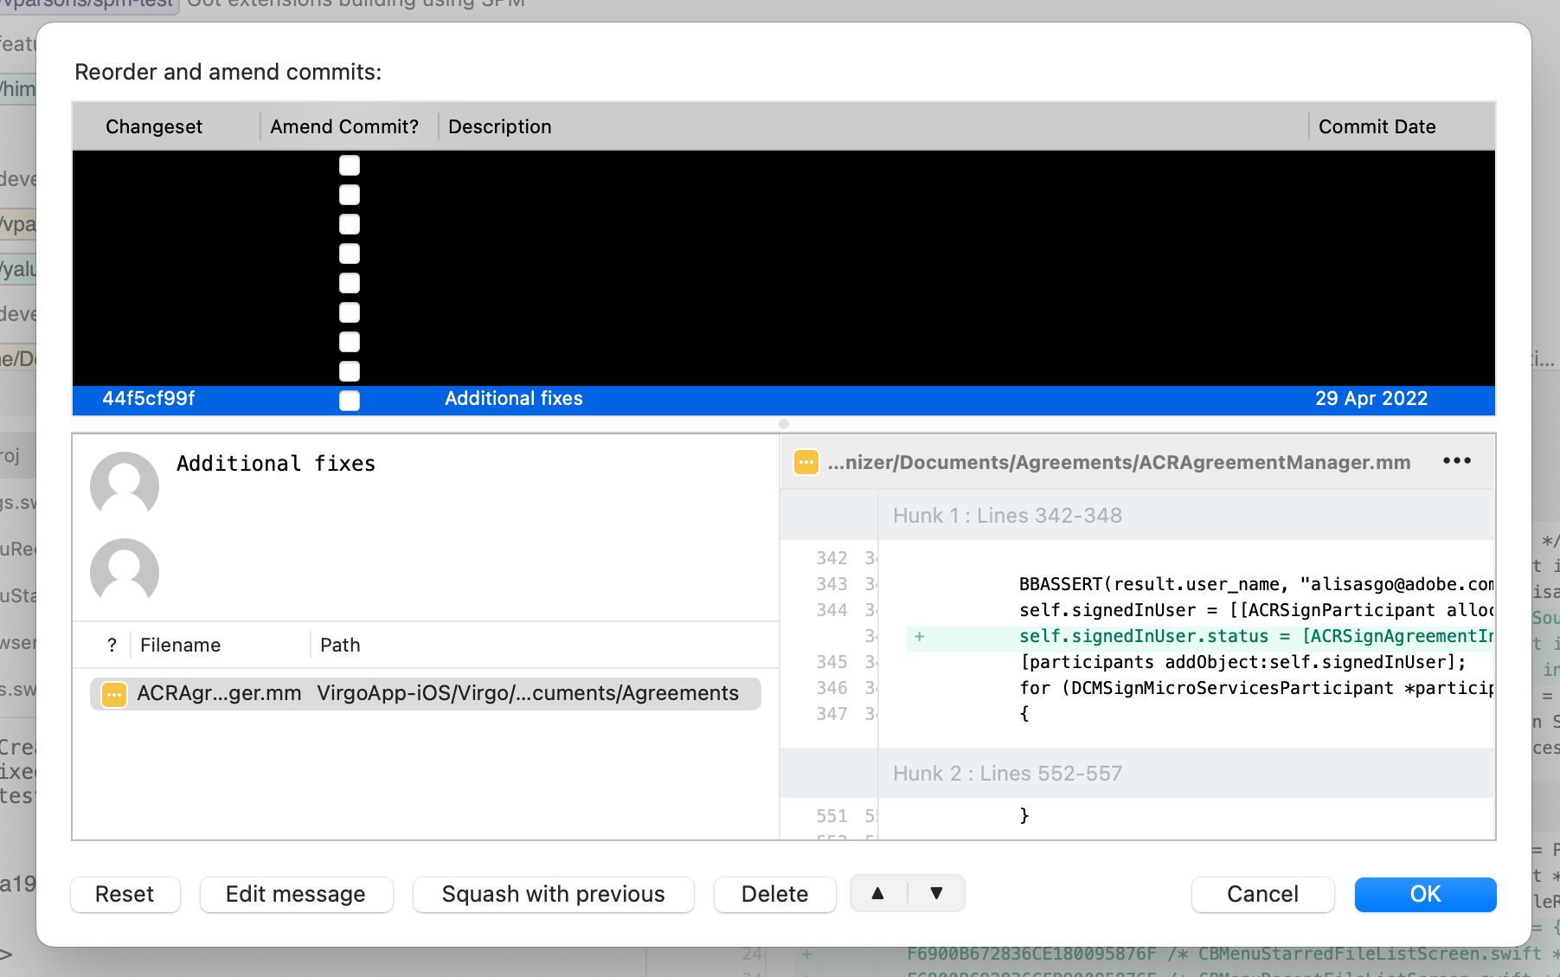Toggle amend checkbox for commit 44f5cf99f

tap(350, 400)
